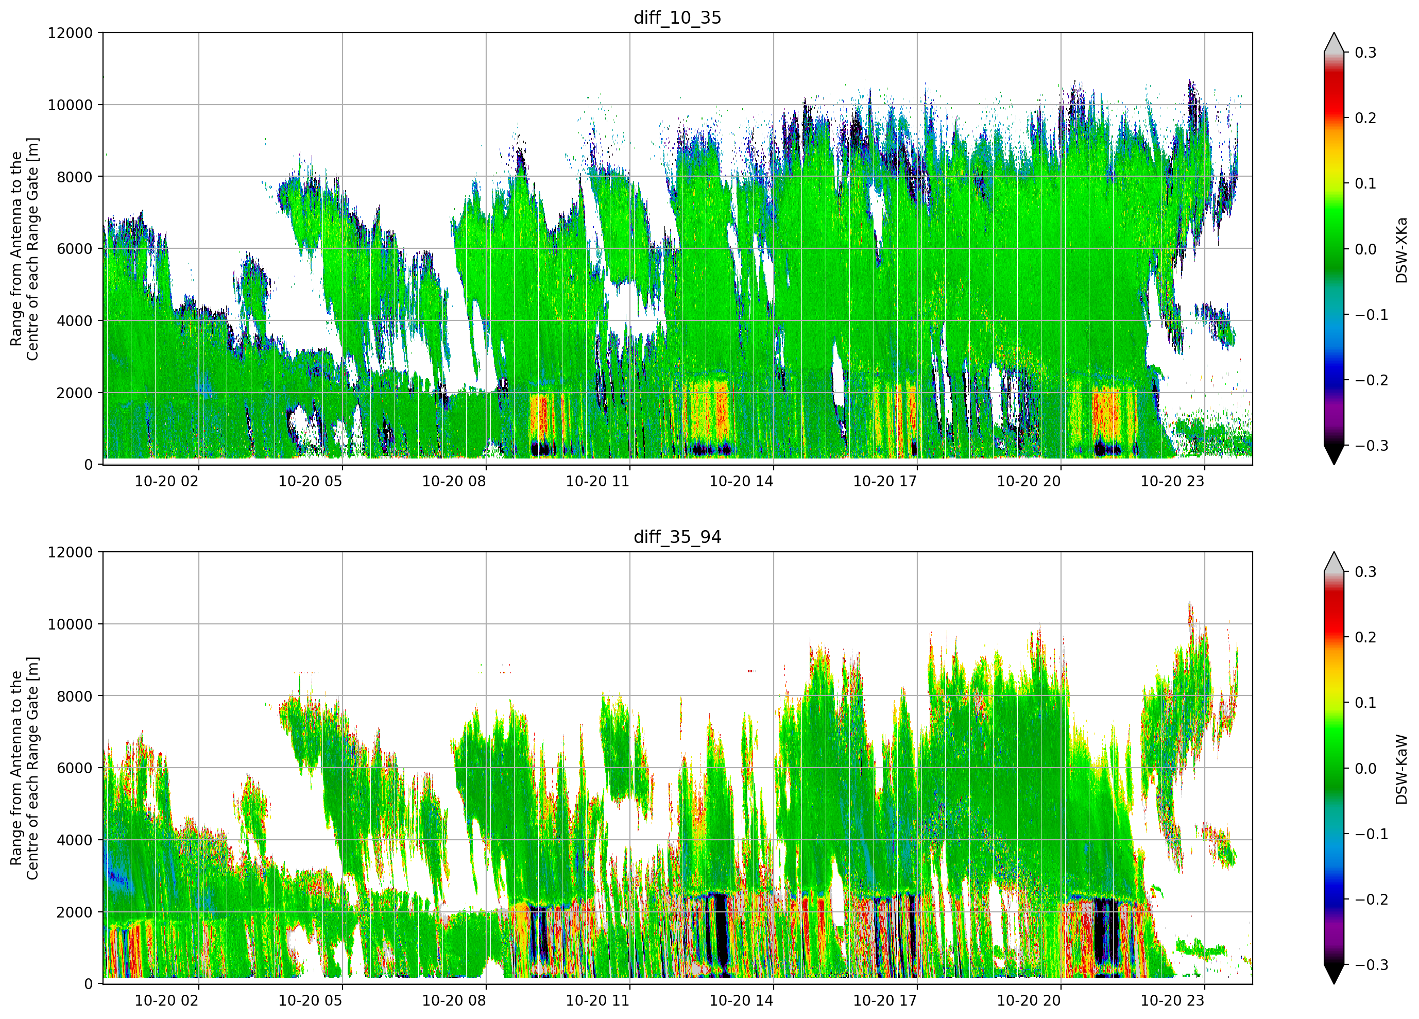Click y tick 2000 of diff_35_94 plot
The width and height of the screenshot is (1419, 1019).
(75, 912)
